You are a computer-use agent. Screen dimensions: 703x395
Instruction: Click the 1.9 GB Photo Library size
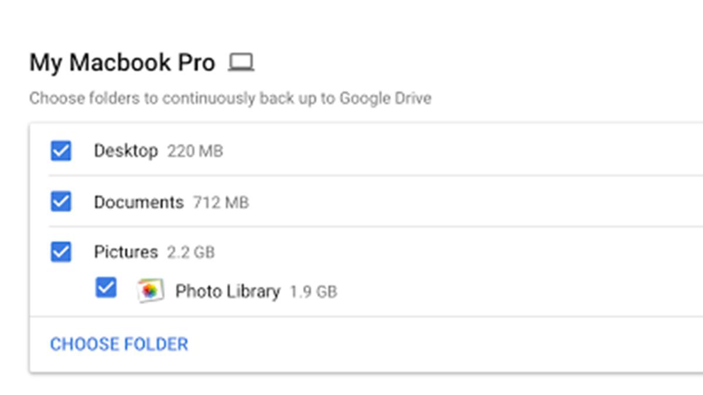coord(313,291)
